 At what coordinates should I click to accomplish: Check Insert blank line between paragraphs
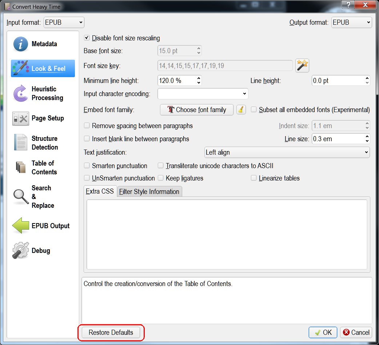click(x=87, y=139)
